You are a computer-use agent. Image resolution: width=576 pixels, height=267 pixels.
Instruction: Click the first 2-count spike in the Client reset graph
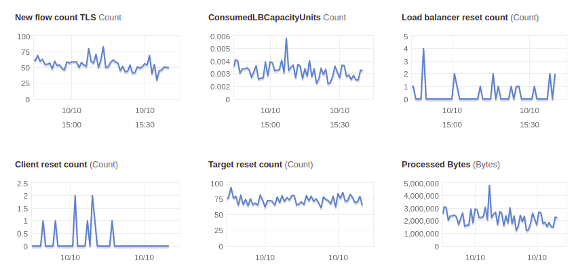click(x=75, y=196)
